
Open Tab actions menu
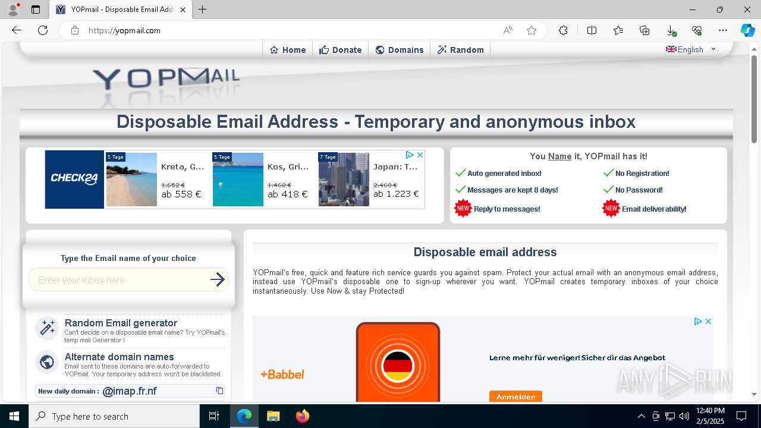click(x=36, y=10)
